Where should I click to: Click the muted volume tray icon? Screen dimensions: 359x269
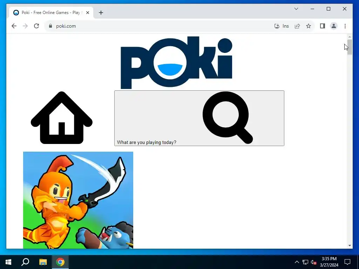pos(313,262)
